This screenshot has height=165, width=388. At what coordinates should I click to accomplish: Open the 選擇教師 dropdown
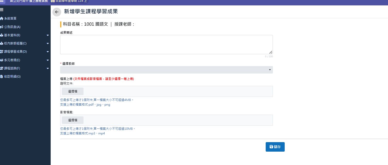[166, 70]
